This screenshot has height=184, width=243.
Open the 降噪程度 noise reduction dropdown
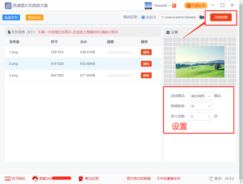[x=201, y=106]
